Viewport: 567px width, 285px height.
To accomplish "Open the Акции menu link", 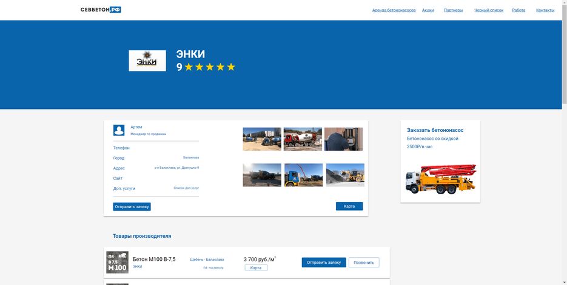I will (x=428, y=10).
